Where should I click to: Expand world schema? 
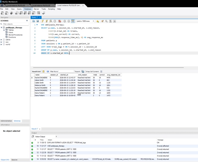(x=1, y=44)
